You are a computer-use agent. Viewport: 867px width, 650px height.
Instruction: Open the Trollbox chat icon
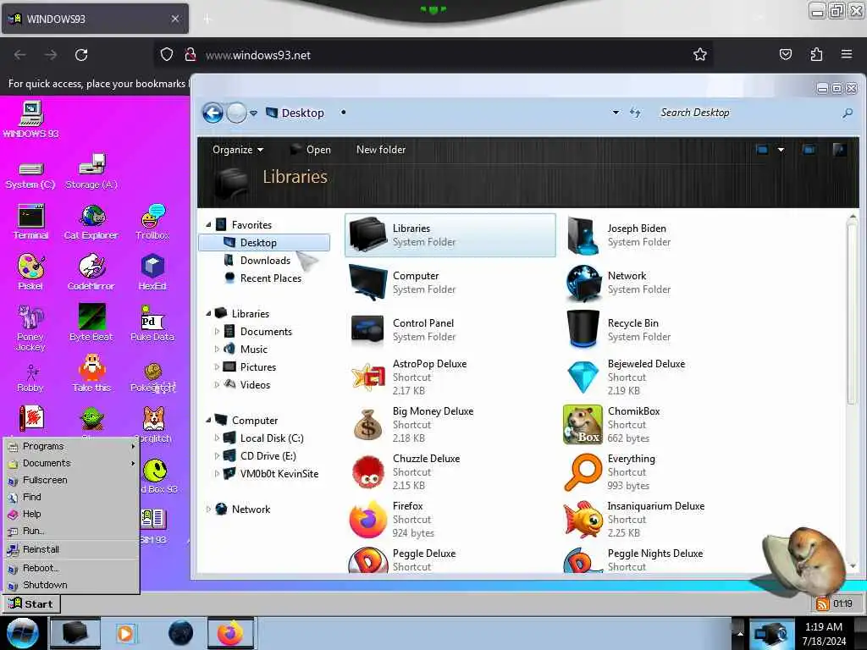pyautogui.click(x=152, y=222)
